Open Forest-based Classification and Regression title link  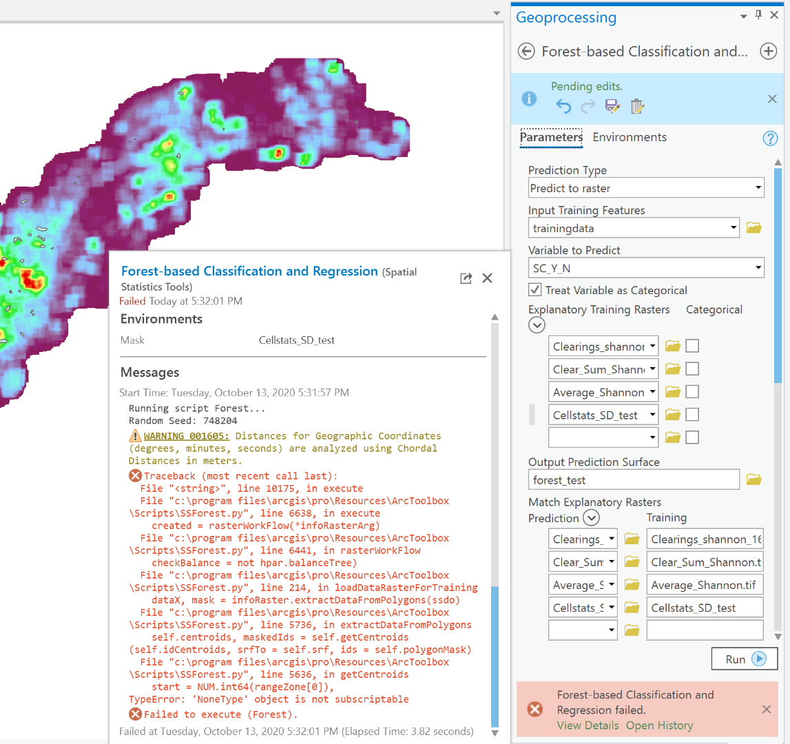click(249, 271)
